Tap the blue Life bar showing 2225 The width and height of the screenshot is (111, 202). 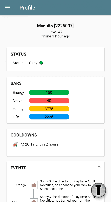point(49,117)
